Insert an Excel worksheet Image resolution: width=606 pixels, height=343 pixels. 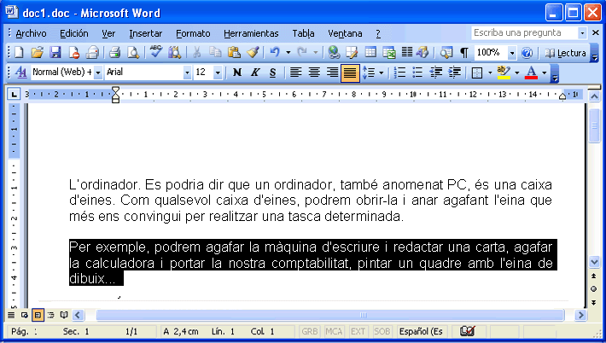(389, 52)
